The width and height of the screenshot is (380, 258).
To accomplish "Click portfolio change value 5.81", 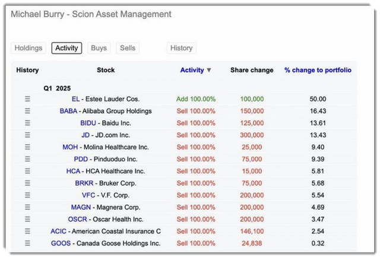I will pos(318,171).
